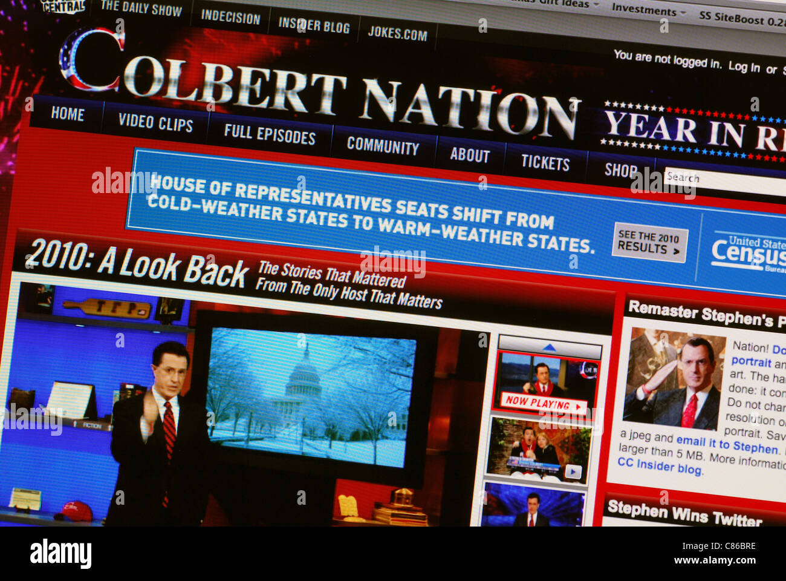Image resolution: width=786 pixels, height=581 pixels.
Task: Click email it to Stephen link
Action: [x=727, y=445]
